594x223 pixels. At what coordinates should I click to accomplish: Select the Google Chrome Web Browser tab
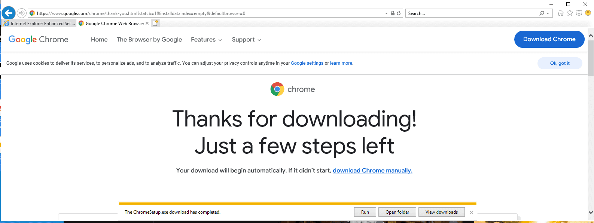[x=114, y=23]
